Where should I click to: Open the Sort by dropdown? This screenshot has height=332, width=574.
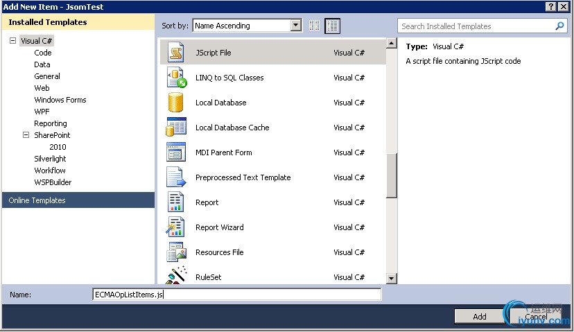pos(296,26)
